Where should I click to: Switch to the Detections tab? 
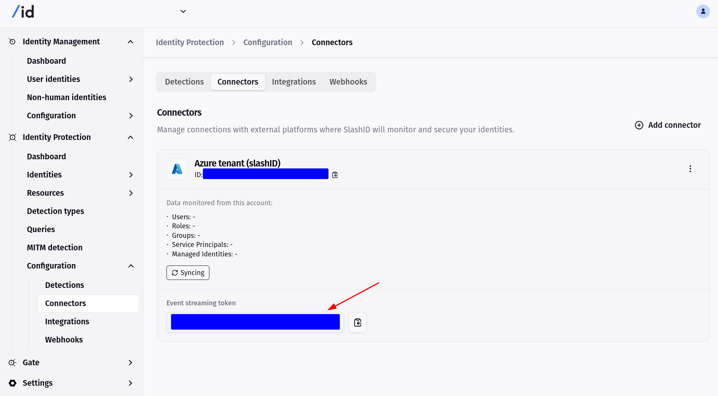point(184,82)
